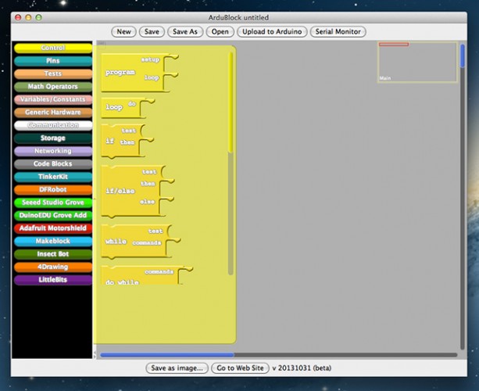Open the Control category drawer
The image size is (479, 391).
point(52,48)
